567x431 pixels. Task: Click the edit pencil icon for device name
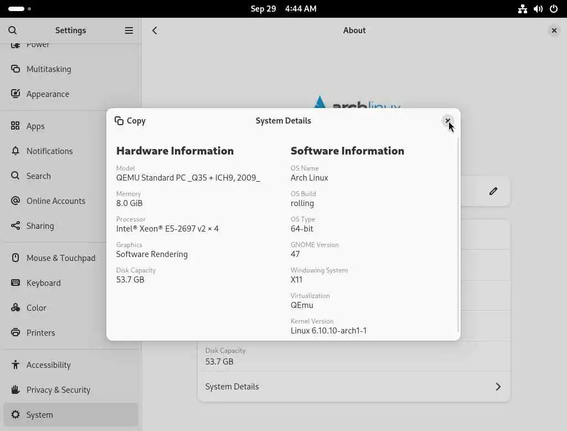tap(493, 191)
